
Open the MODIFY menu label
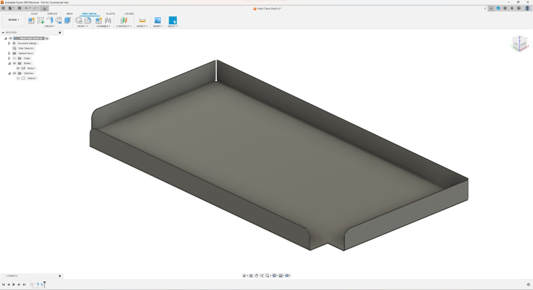(x=83, y=26)
